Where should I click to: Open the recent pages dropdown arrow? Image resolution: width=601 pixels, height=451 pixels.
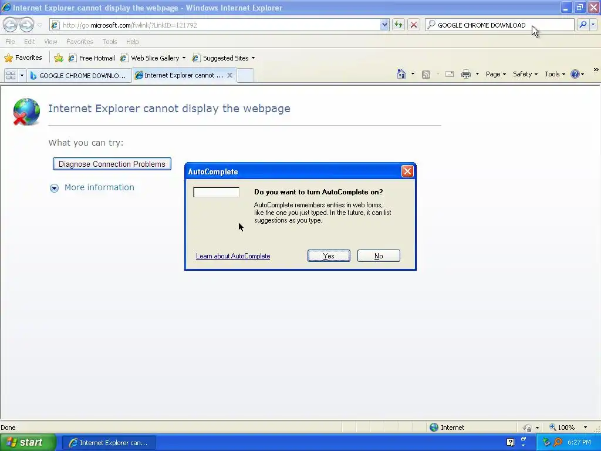click(39, 25)
